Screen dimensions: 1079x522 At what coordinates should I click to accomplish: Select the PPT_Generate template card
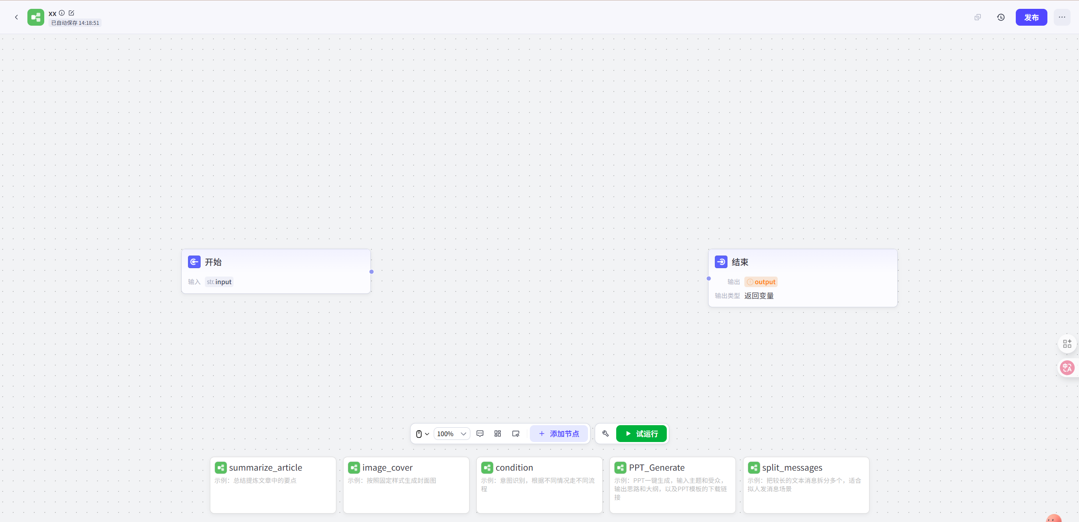[672, 485]
